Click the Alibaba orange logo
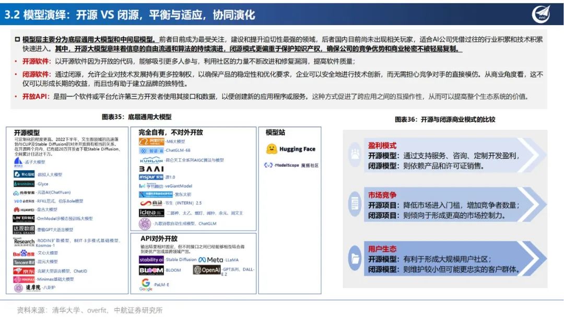 151,142
